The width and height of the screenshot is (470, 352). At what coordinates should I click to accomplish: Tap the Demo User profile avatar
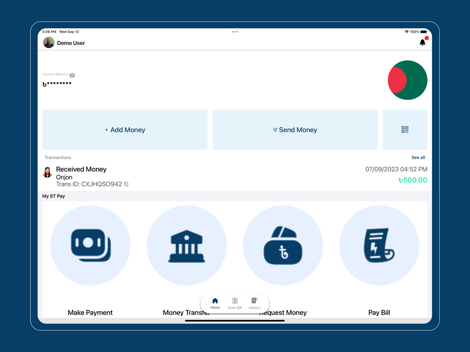click(48, 43)
